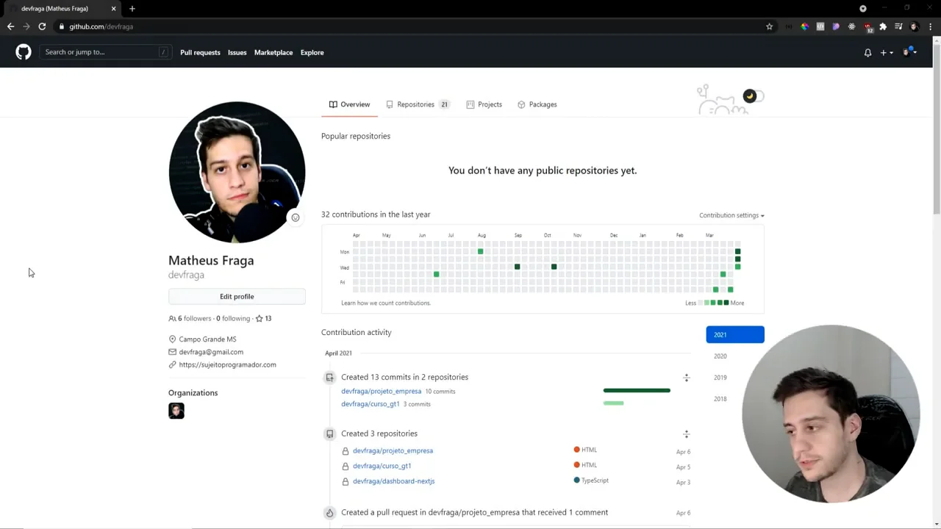Click the Edit profile button

[237, 296]
